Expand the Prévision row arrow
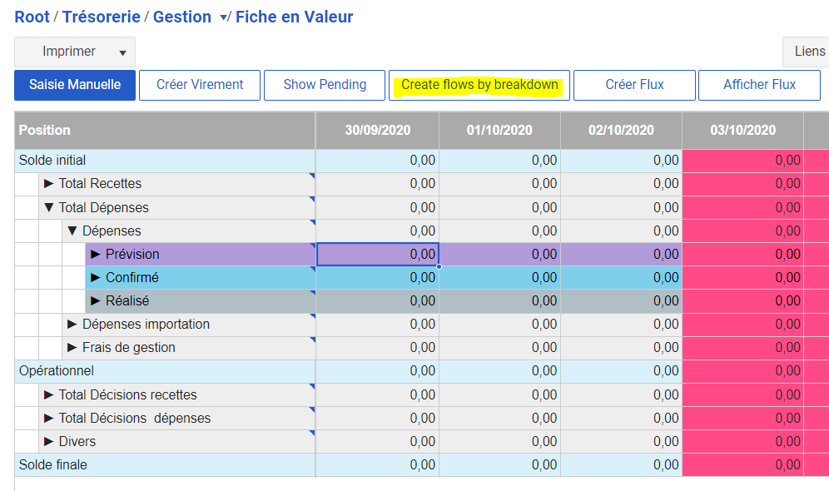 [x=96, y=254]
